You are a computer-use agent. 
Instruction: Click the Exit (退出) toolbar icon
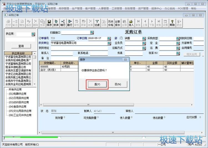pyautogui.click(x=179, y=23)
